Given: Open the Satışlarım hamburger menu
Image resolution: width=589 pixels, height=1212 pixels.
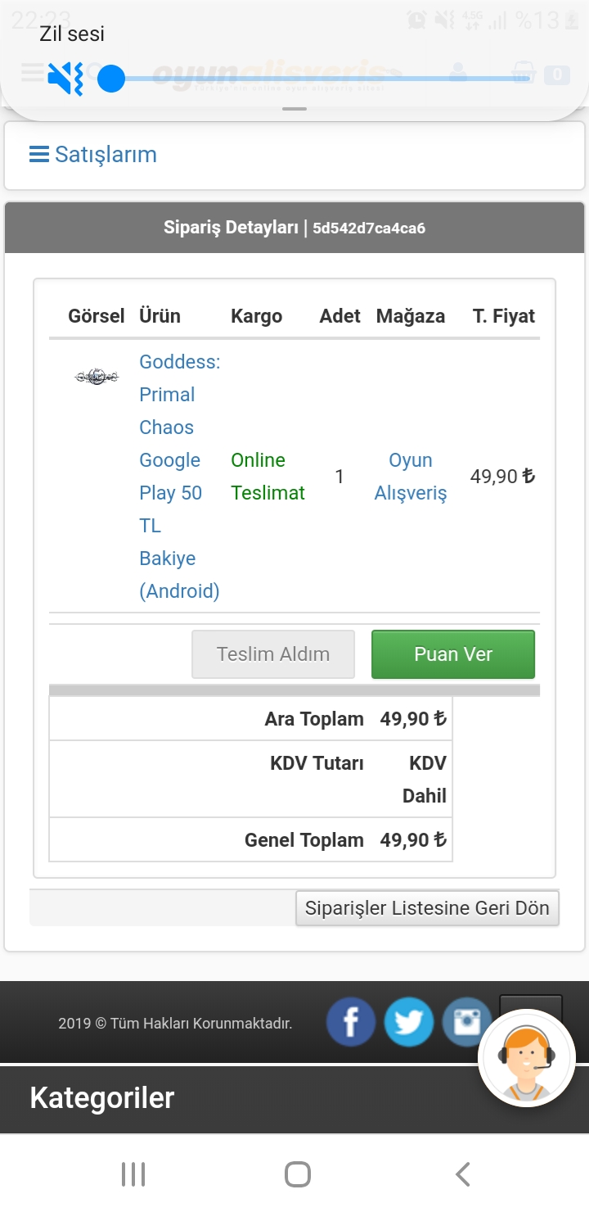Looking at the screenshot, I should (39, 154).
